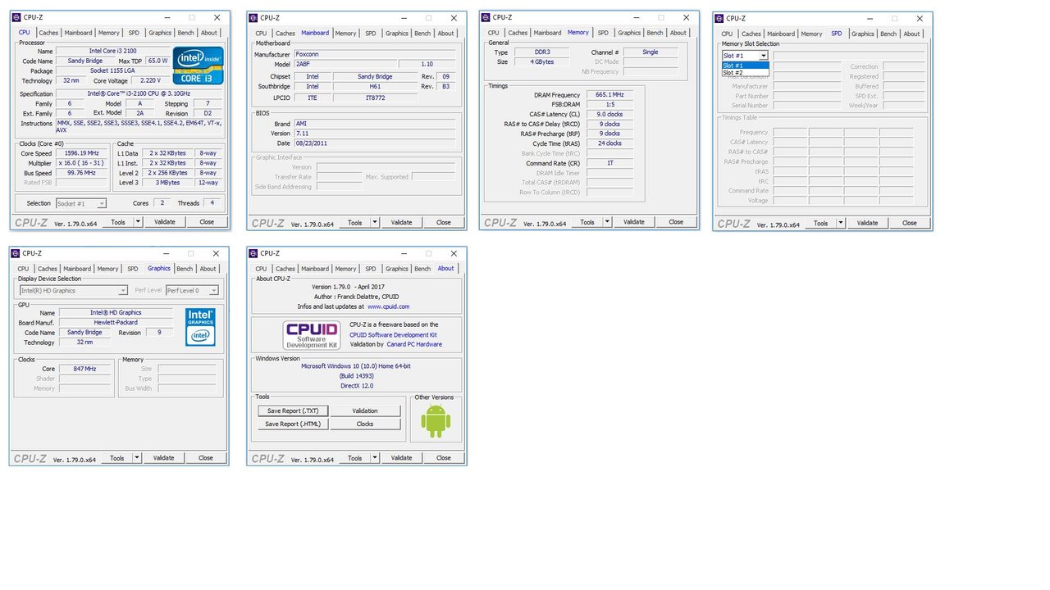Click Channel # value Single

click(651, 52)
